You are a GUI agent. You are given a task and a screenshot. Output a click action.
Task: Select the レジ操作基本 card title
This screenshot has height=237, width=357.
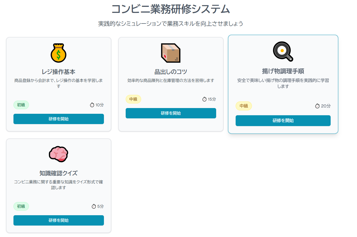pos(58,72)
